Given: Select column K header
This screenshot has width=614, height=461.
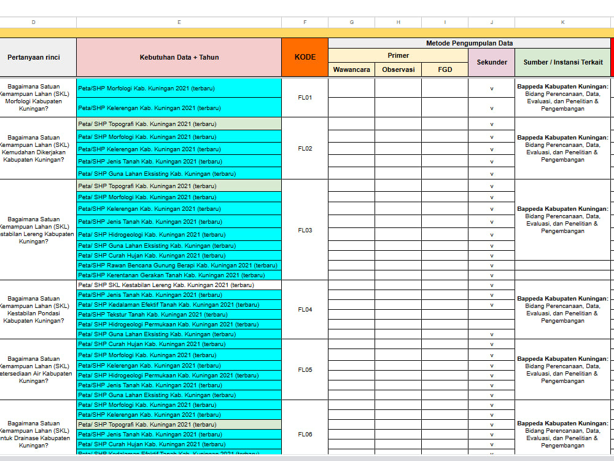Looking at the screenshot, I should [562, 22].
